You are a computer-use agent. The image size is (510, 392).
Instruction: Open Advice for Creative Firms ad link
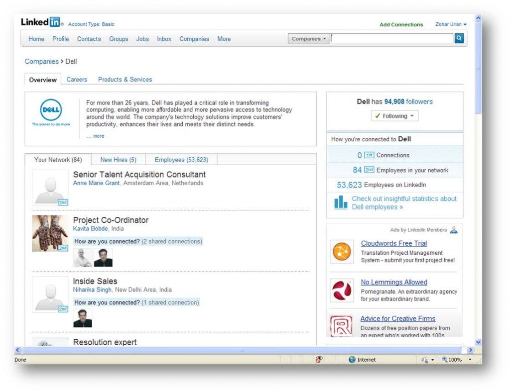398,318
